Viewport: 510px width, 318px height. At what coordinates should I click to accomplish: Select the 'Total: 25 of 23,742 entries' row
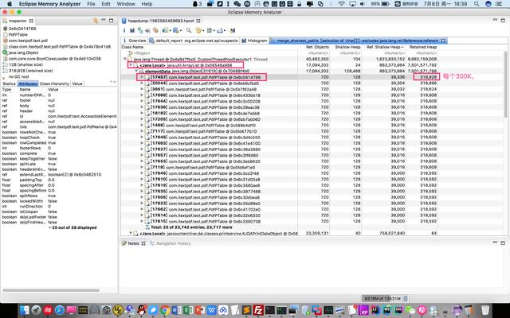click(x=191, y=227)
